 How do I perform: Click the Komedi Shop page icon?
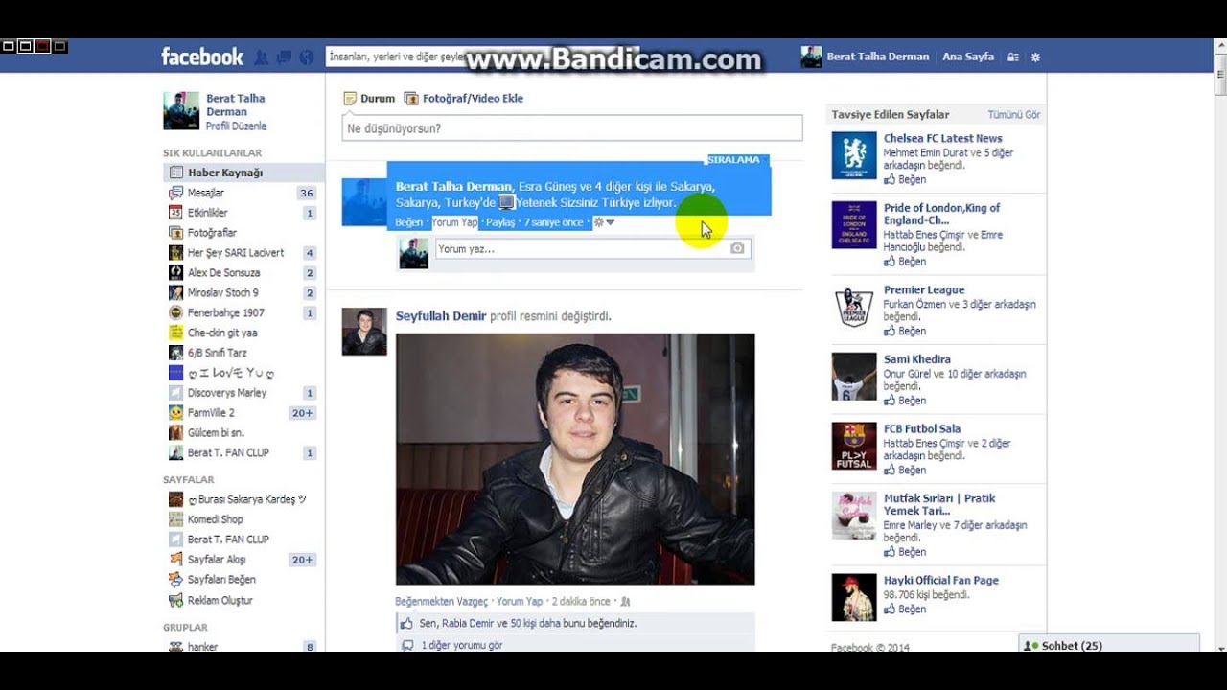coord(175,519)
